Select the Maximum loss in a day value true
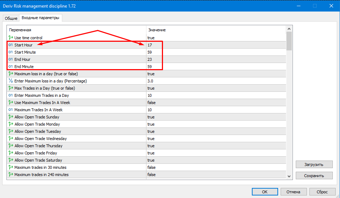The width and height of the screenshot is (340, 198). tap(151, 74)
